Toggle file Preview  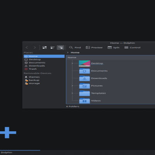coord(94,48)
